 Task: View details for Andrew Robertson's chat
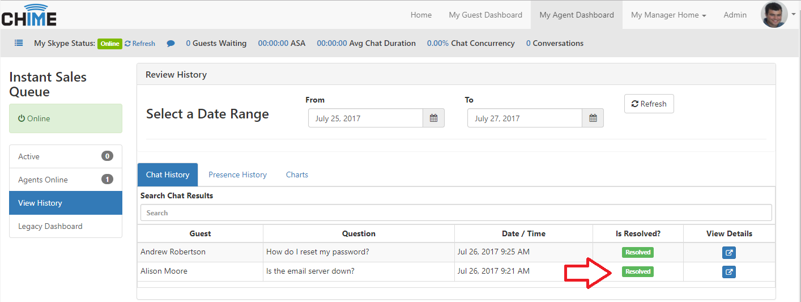pos(729,253)
